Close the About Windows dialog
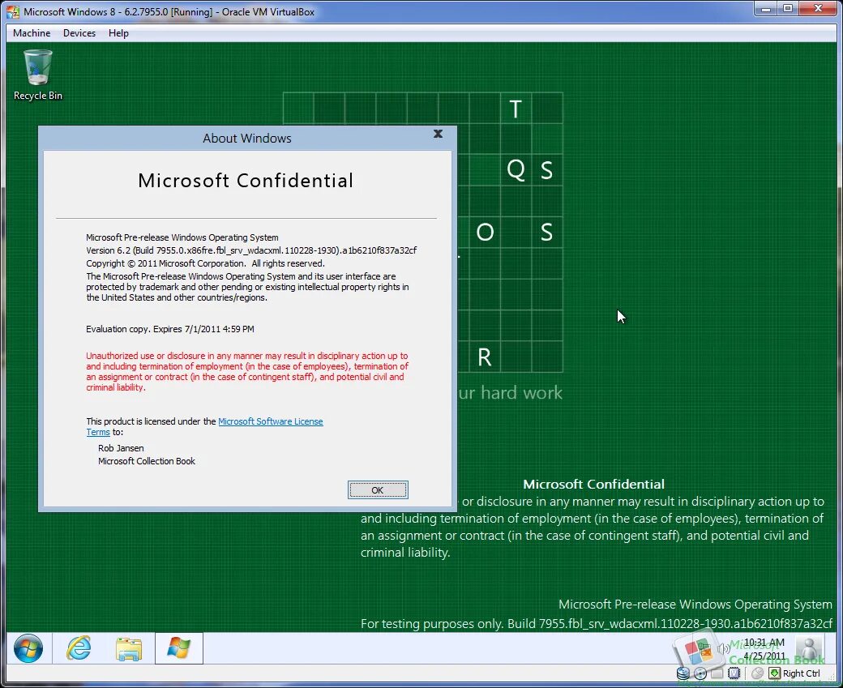 click(439, 134)
